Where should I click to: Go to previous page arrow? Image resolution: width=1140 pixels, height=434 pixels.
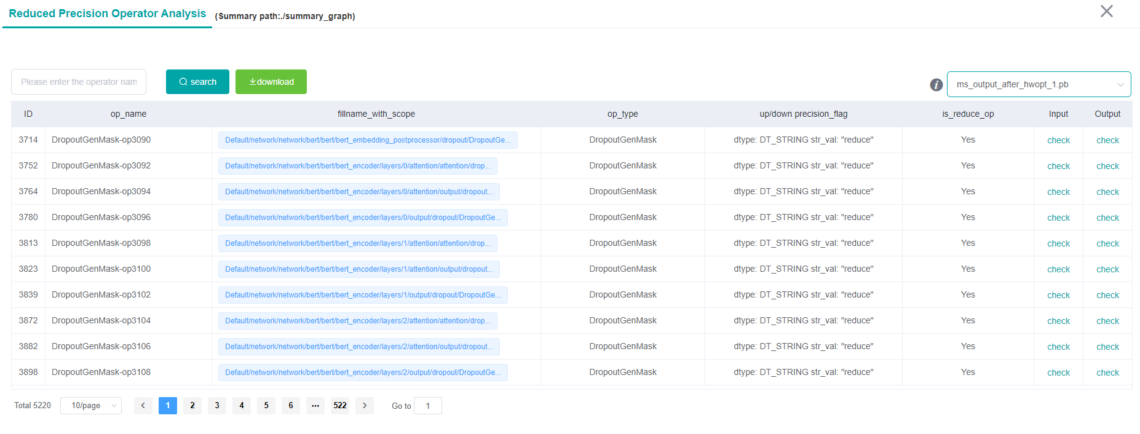coord(143,406)
